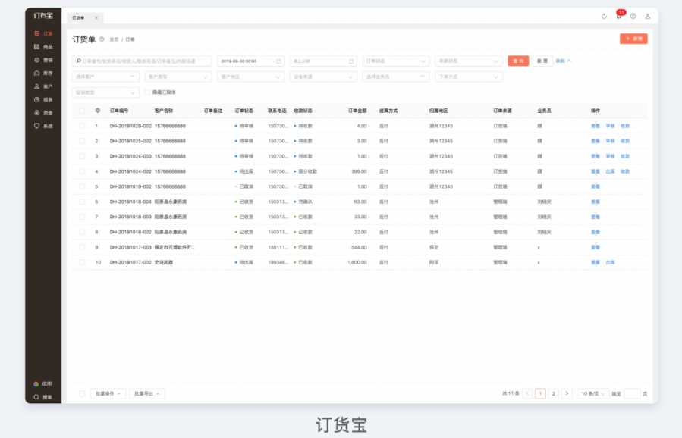Viewport: 682px width, 438px height.
Task: Open the 客户 section in the sidebar
Action: point(43,86)
